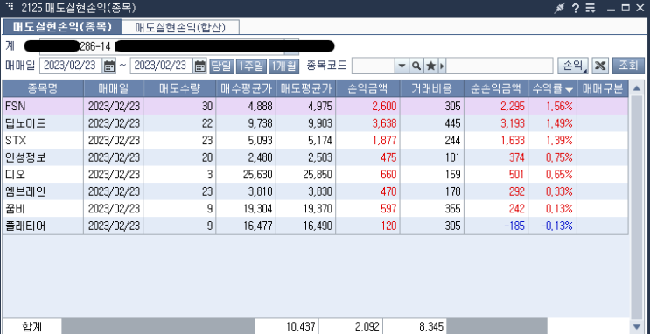Switch to 매도실현손익(합산) tab
The height and width of the screenshot is (334, 650).
point(180,27)
